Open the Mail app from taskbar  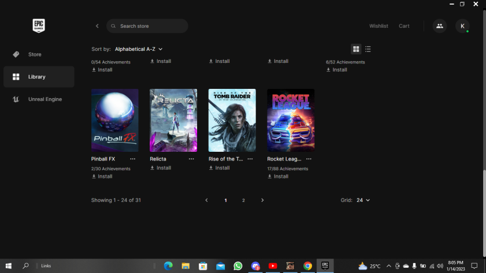pyautogui.click(x=220, y=266)
